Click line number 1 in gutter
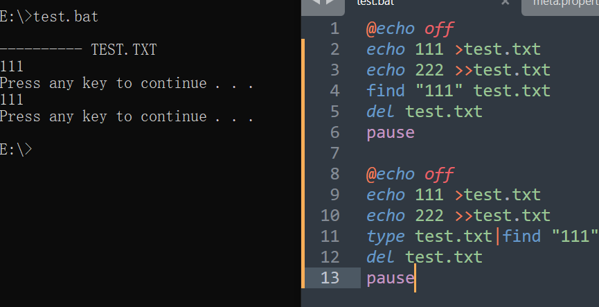This screenshot has width=599, height=307. point(335,29)
